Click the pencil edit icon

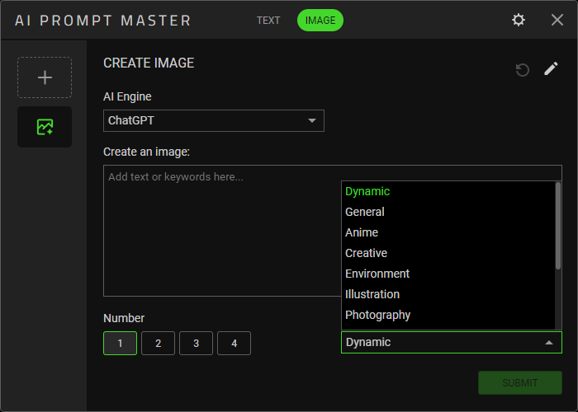point(551,69)
